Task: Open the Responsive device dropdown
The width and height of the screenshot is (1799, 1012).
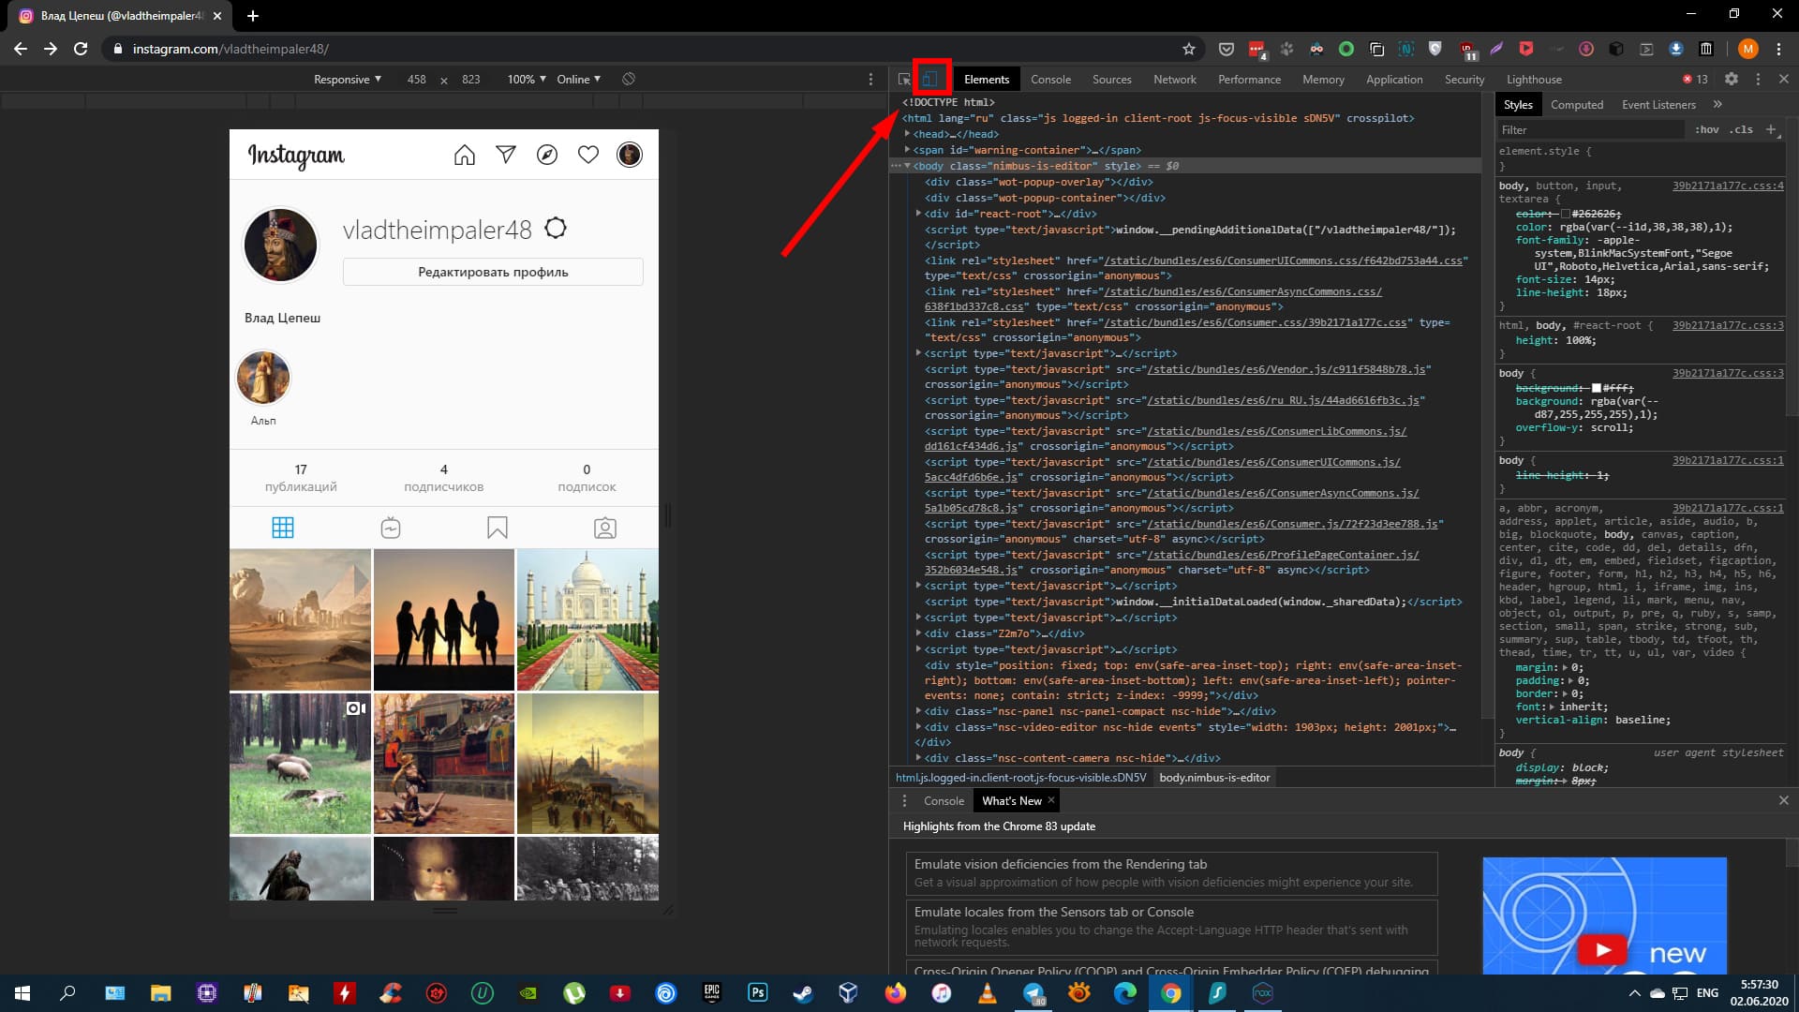Action: pos(348,79)
